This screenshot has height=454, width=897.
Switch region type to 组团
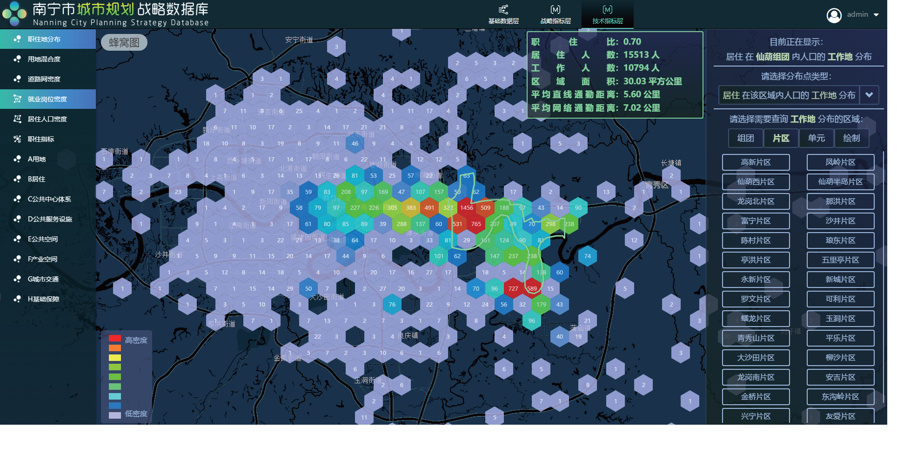pyautogui.click(x=745, y=138)
